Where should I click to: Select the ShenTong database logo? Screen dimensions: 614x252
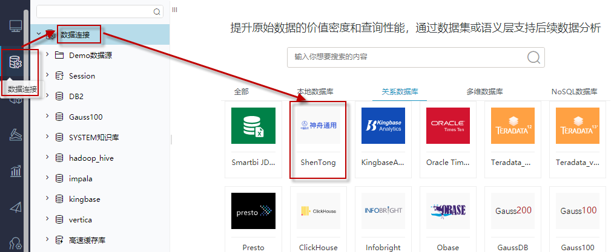pos(319,126)
